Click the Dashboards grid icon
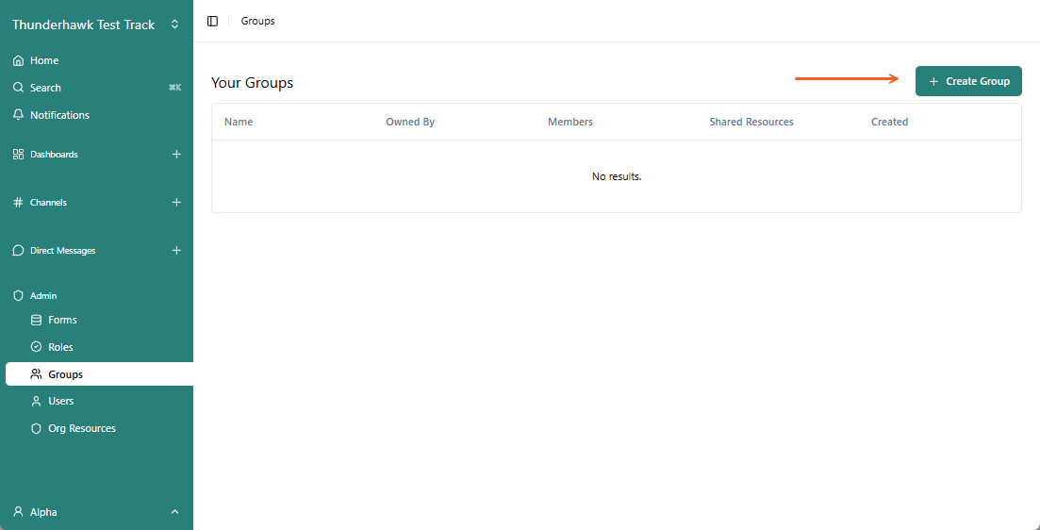The width and height of the screenshot is (1040, 530). tap(19, 154)
